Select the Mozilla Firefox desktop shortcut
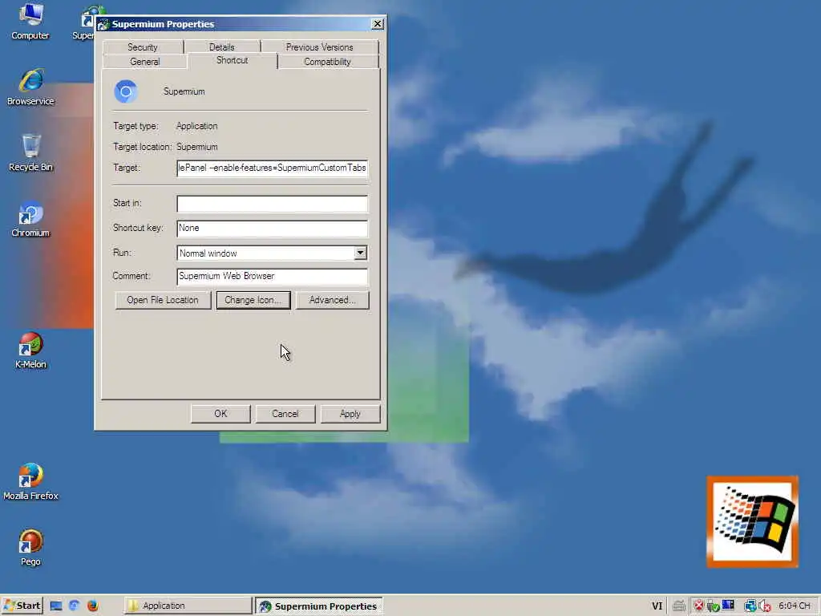821x616 pixels. click(x=30, y=481)
